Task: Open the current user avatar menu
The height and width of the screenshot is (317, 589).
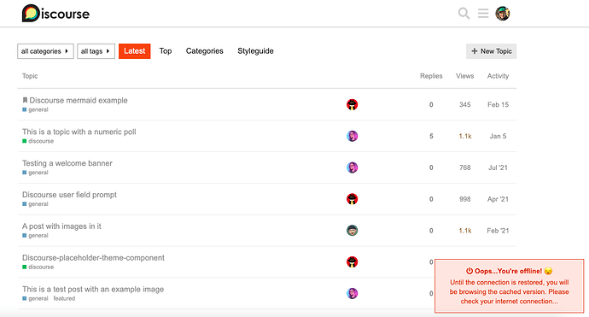Action: coord(502,14)
